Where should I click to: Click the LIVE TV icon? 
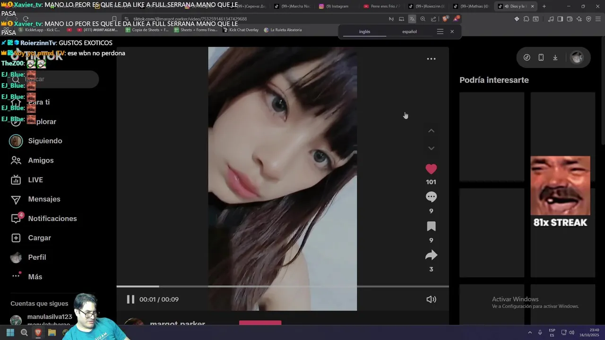tap(16, 180)
